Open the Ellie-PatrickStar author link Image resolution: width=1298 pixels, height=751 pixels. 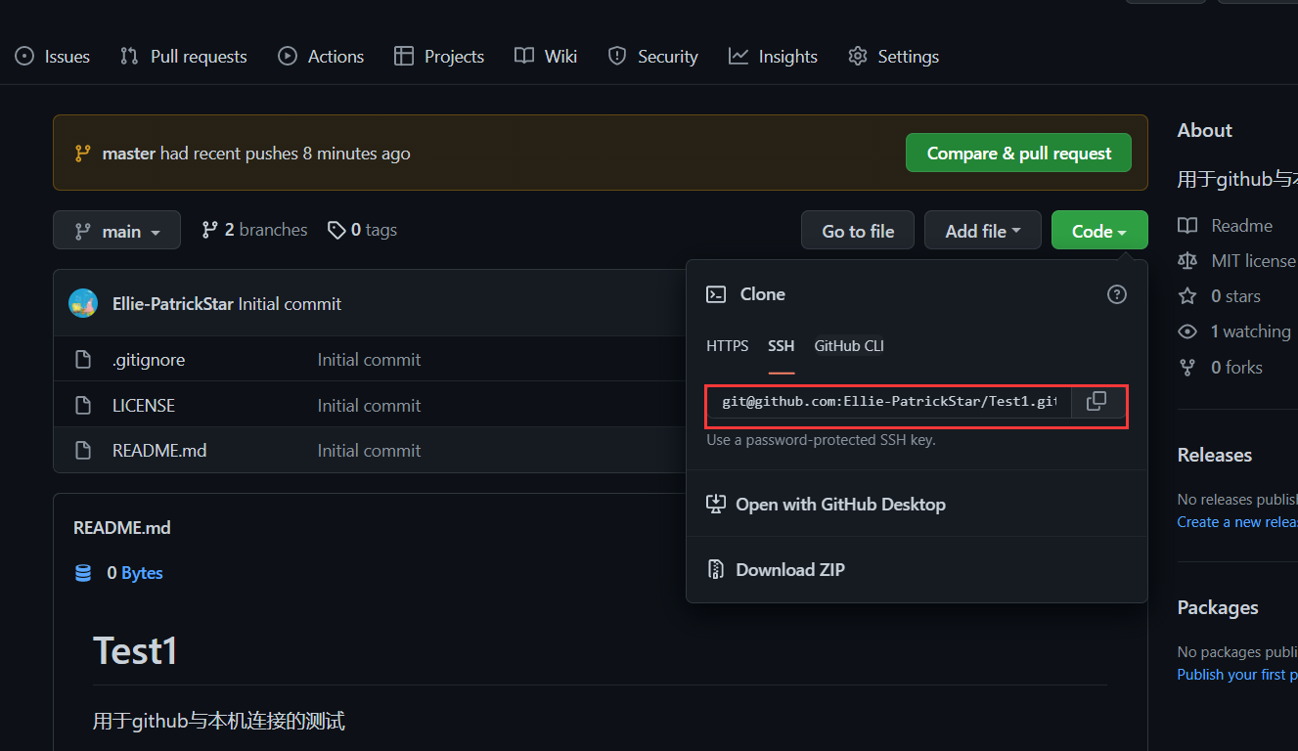coord(173,304)
